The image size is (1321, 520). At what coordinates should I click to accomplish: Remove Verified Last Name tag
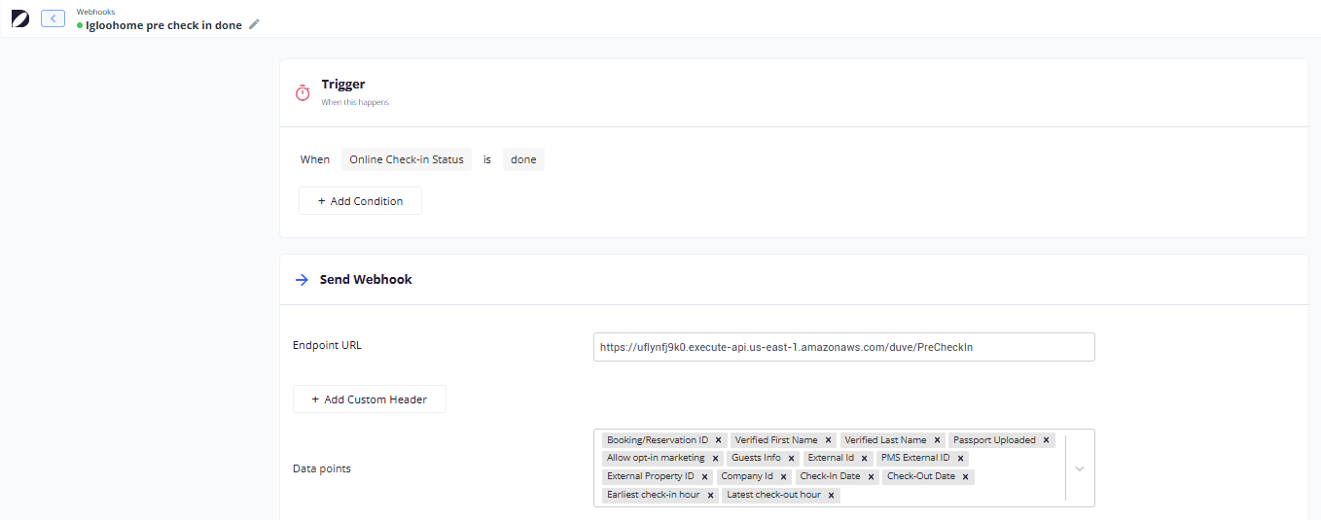point(937,440)
